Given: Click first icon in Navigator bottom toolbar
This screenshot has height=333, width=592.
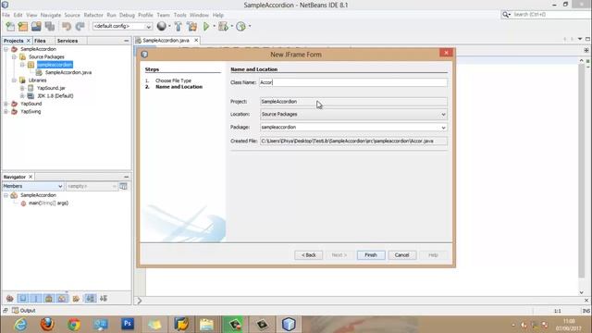Looking at the screenshot, I should tap(10, 299).
